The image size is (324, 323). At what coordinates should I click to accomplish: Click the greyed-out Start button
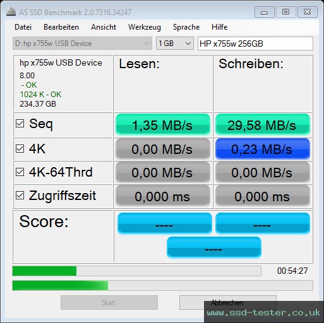click(x=109, y=302)
